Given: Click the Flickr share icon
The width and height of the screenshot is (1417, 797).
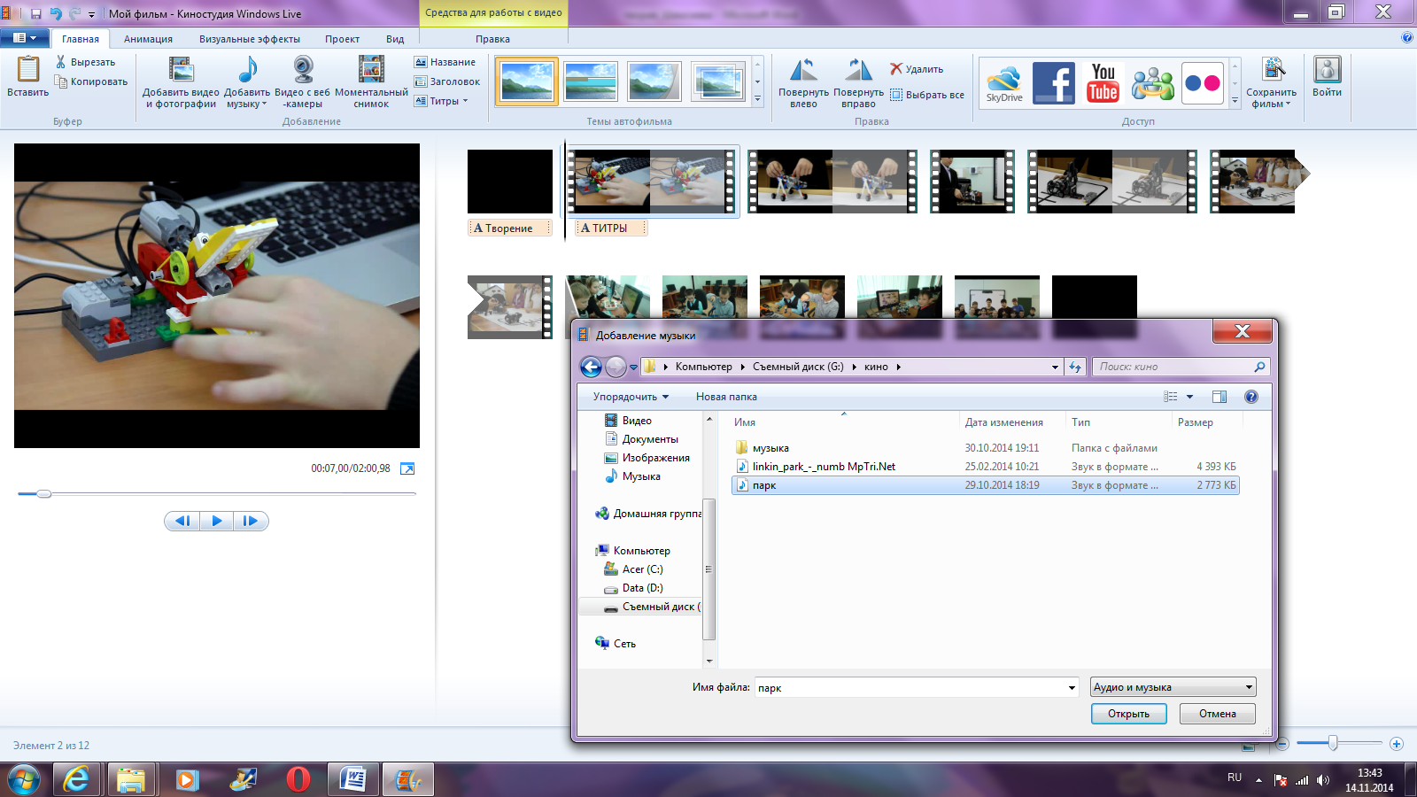Looking at the screenshot, I should 1202,83.
